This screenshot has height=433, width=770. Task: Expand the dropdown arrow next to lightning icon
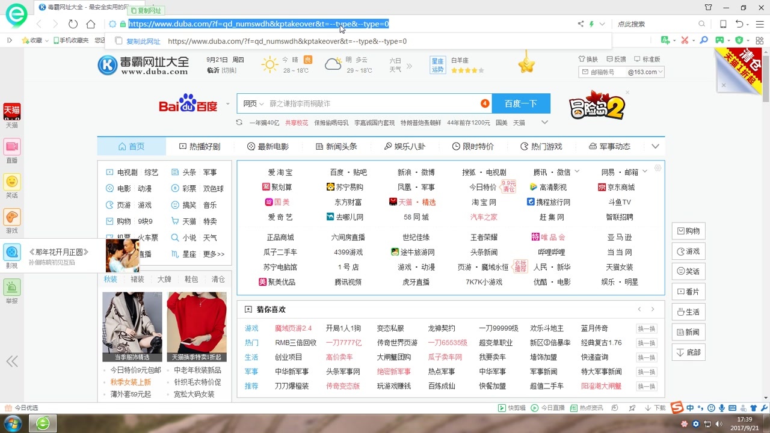pos(601,24)
